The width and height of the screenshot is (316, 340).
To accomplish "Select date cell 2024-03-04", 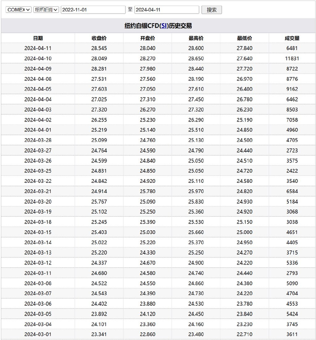I will (38, 324).
